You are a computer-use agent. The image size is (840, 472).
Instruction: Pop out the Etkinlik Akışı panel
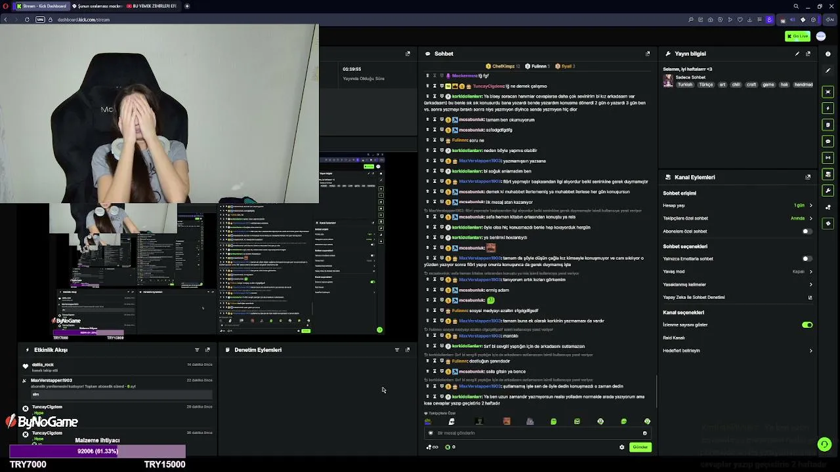click(207, 350)
